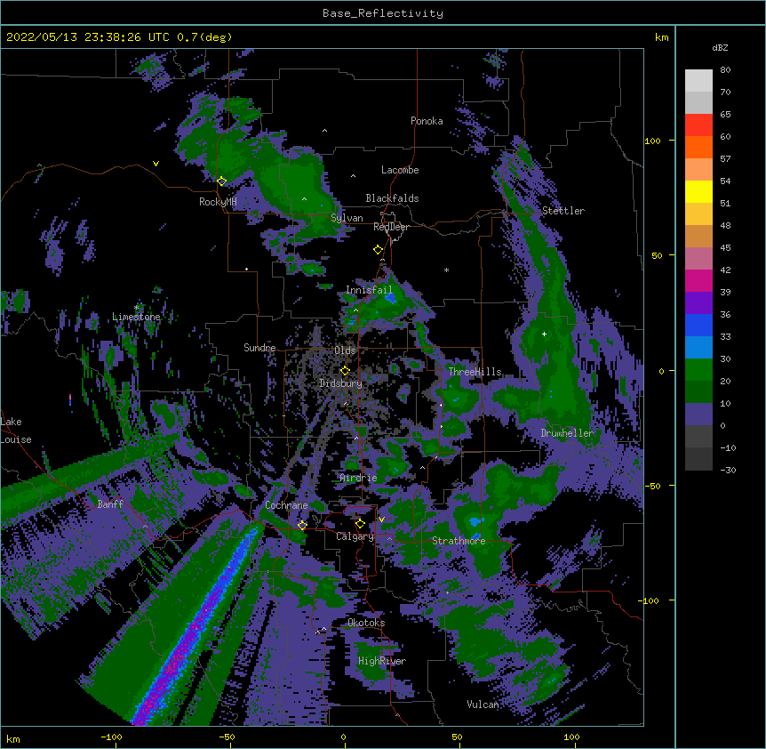Image resolution: width=766 pixels, height=749 pixels.
Task: Click the yellow station marker below RedDeer
Action: coord(379,250)
